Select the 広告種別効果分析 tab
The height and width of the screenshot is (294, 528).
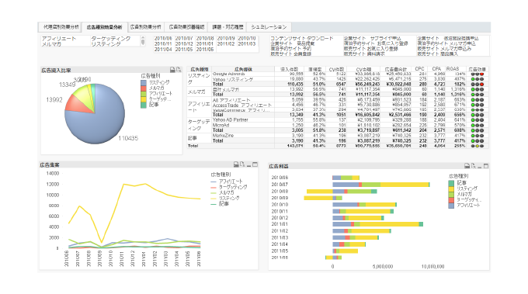[x=104, y=27]
